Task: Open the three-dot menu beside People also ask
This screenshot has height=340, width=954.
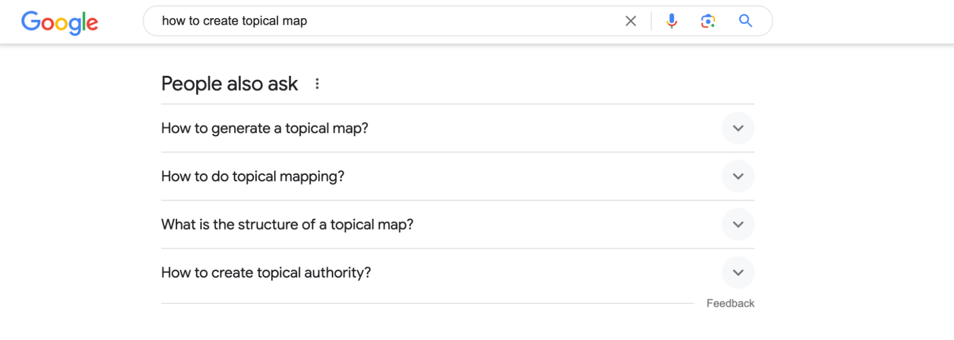Action: (317, 84)
